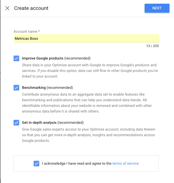Open the terms of service link

click(125, 163)
